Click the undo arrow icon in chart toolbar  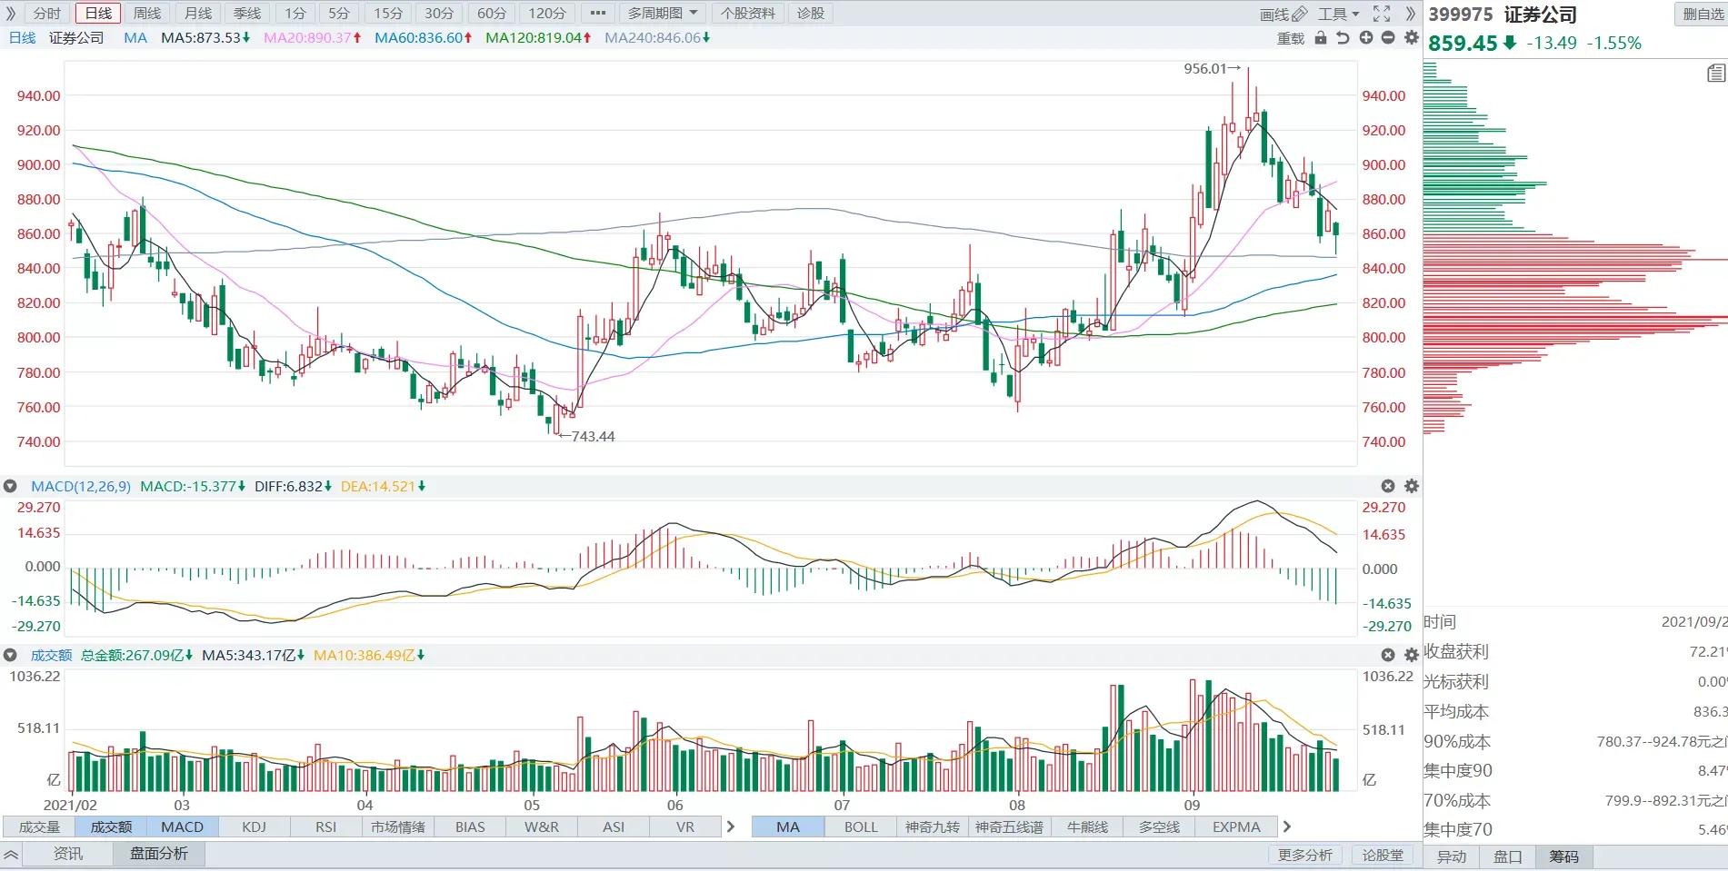pos(1343,38)
